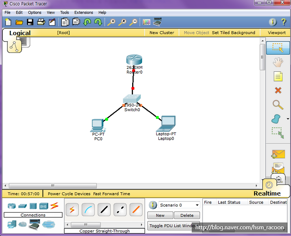Click the Zoom Out magnifier icon
291x236 pixels.
tap(133, 22)
